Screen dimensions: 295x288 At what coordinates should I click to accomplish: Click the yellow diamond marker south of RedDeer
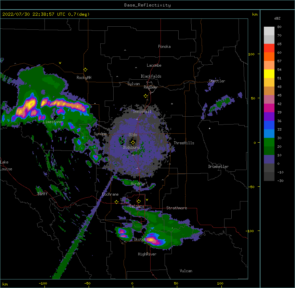[145, 96]
